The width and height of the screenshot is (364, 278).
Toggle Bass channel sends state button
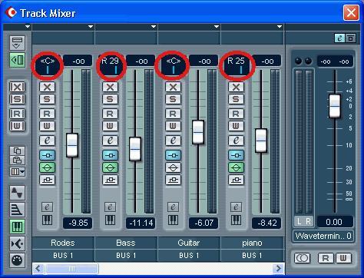[110, 180]
